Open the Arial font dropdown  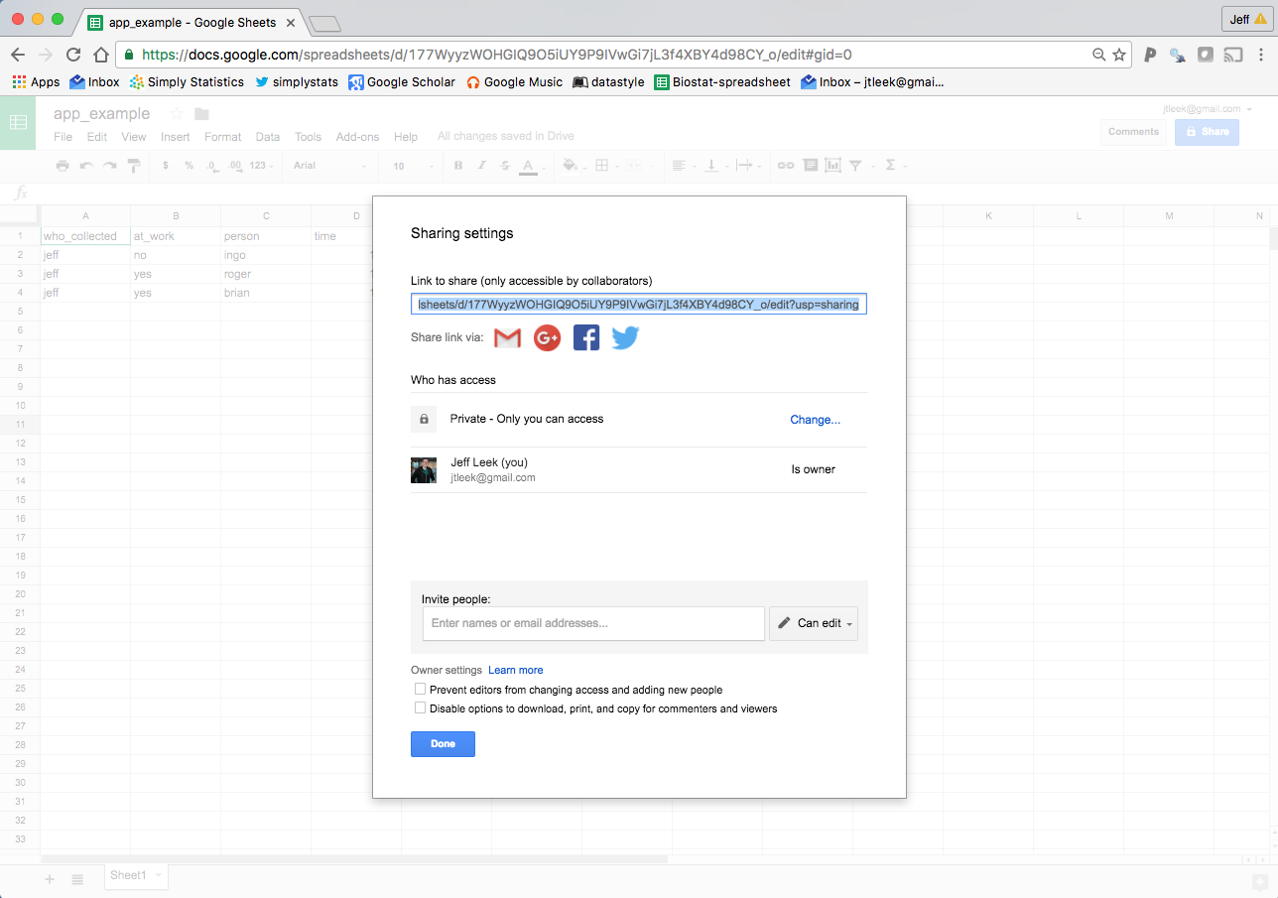click(330, 166)
